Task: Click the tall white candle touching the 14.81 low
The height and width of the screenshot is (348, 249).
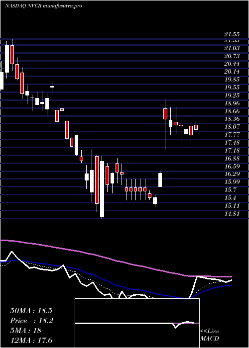Action: [102, 189]
